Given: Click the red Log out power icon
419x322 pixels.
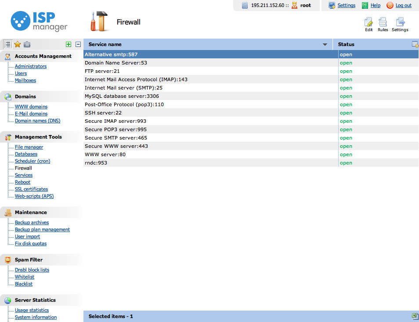Looking at the screenshot, I should pyautogui.click(x=390, y=5).
